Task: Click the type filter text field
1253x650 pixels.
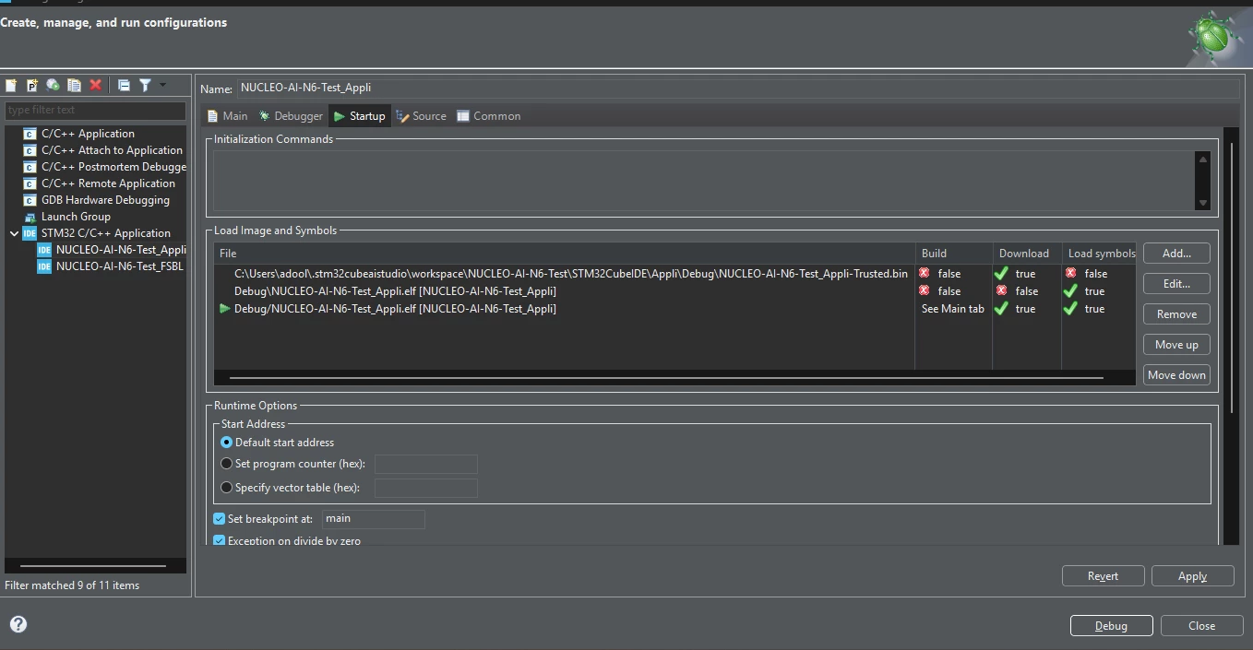Action: tap(95, 111)
